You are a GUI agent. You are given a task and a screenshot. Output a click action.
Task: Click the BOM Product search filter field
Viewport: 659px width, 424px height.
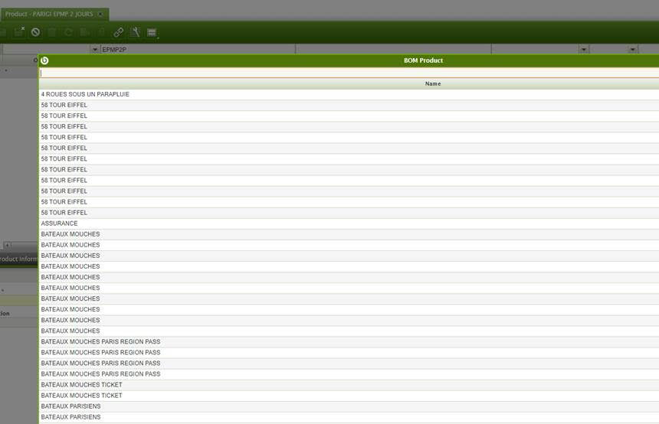coord(349,73)
